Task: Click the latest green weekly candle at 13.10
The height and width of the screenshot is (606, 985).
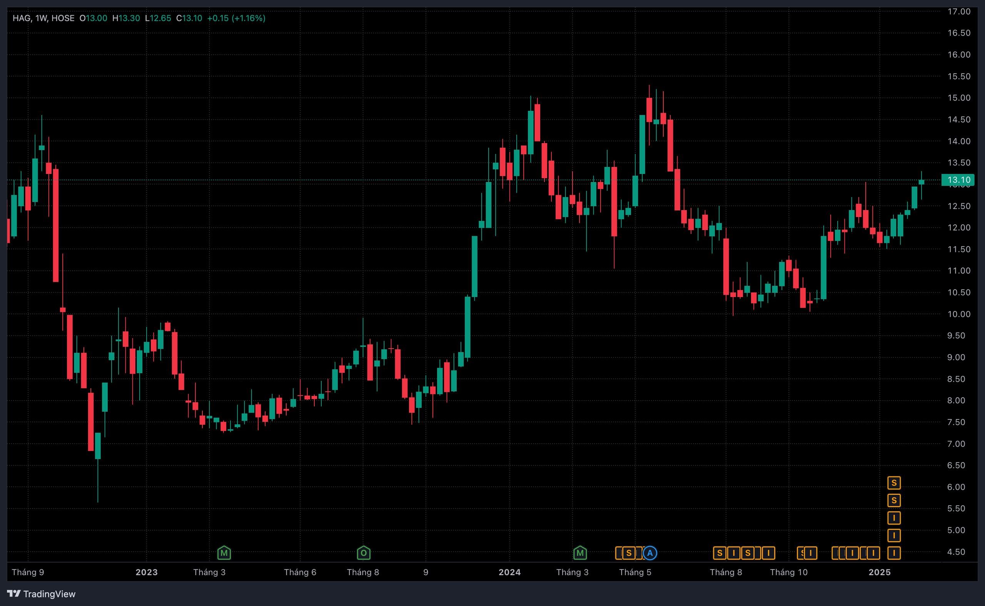Action: tap(921, 182)
